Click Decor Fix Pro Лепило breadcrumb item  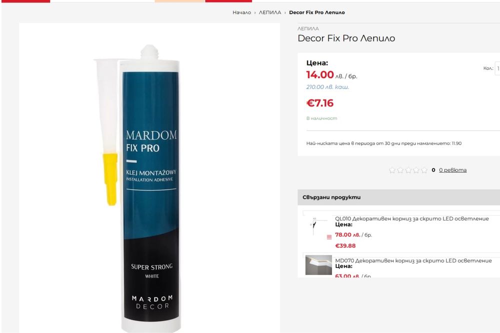pos(316,12)
